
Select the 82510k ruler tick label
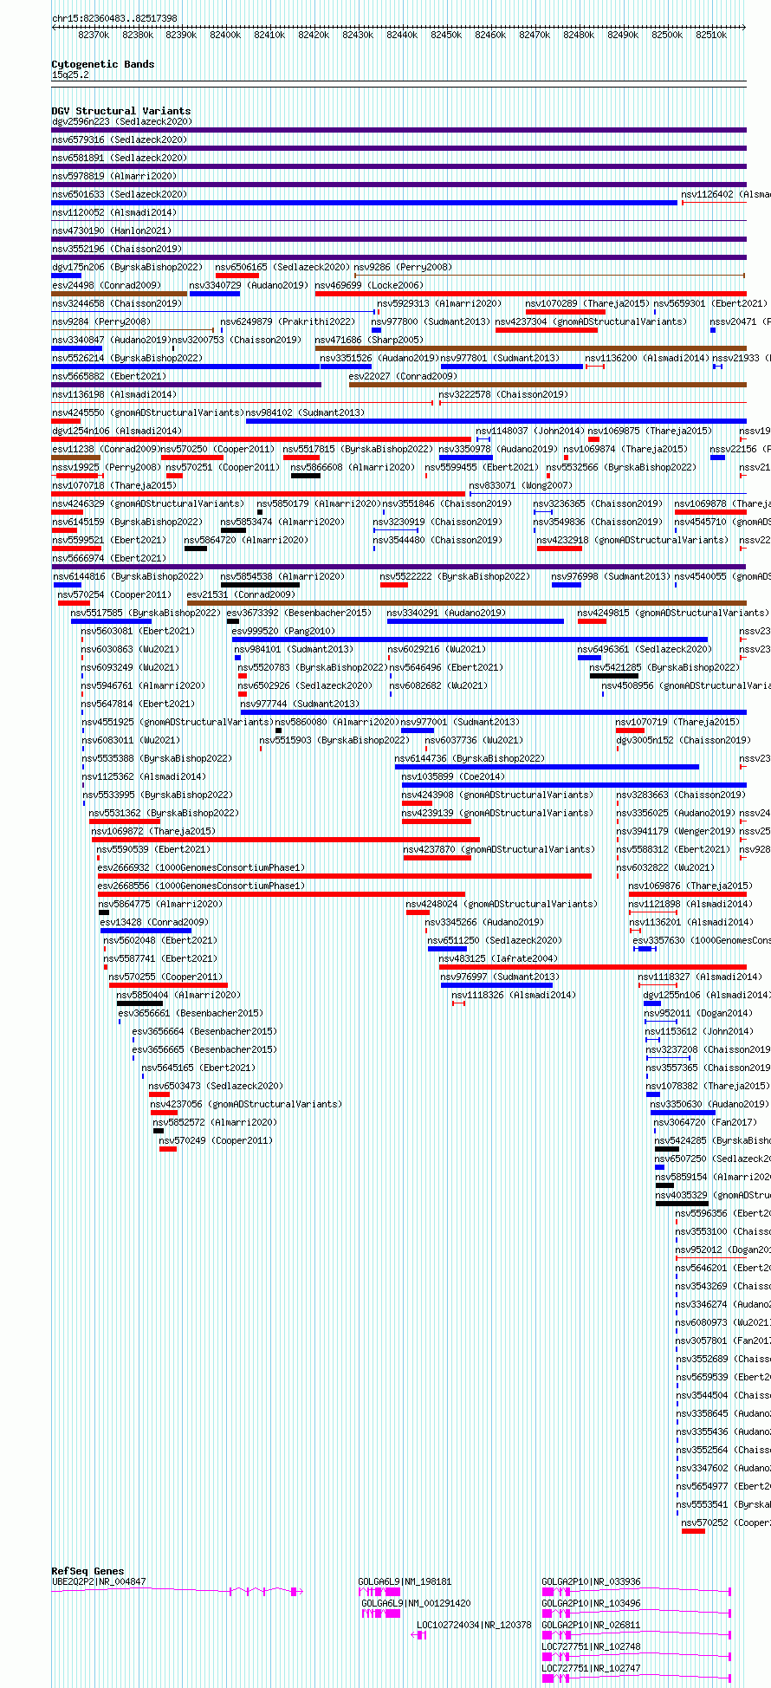pos(711,35)
